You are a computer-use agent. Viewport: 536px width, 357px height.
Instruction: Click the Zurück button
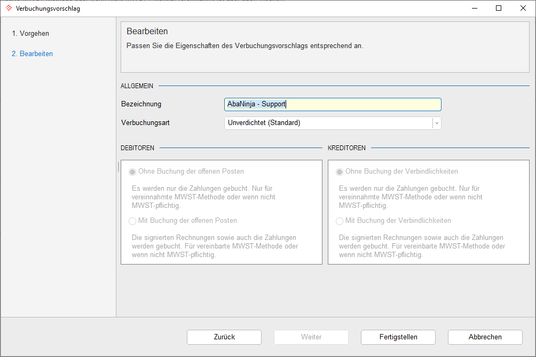click(x=224, y=337)
